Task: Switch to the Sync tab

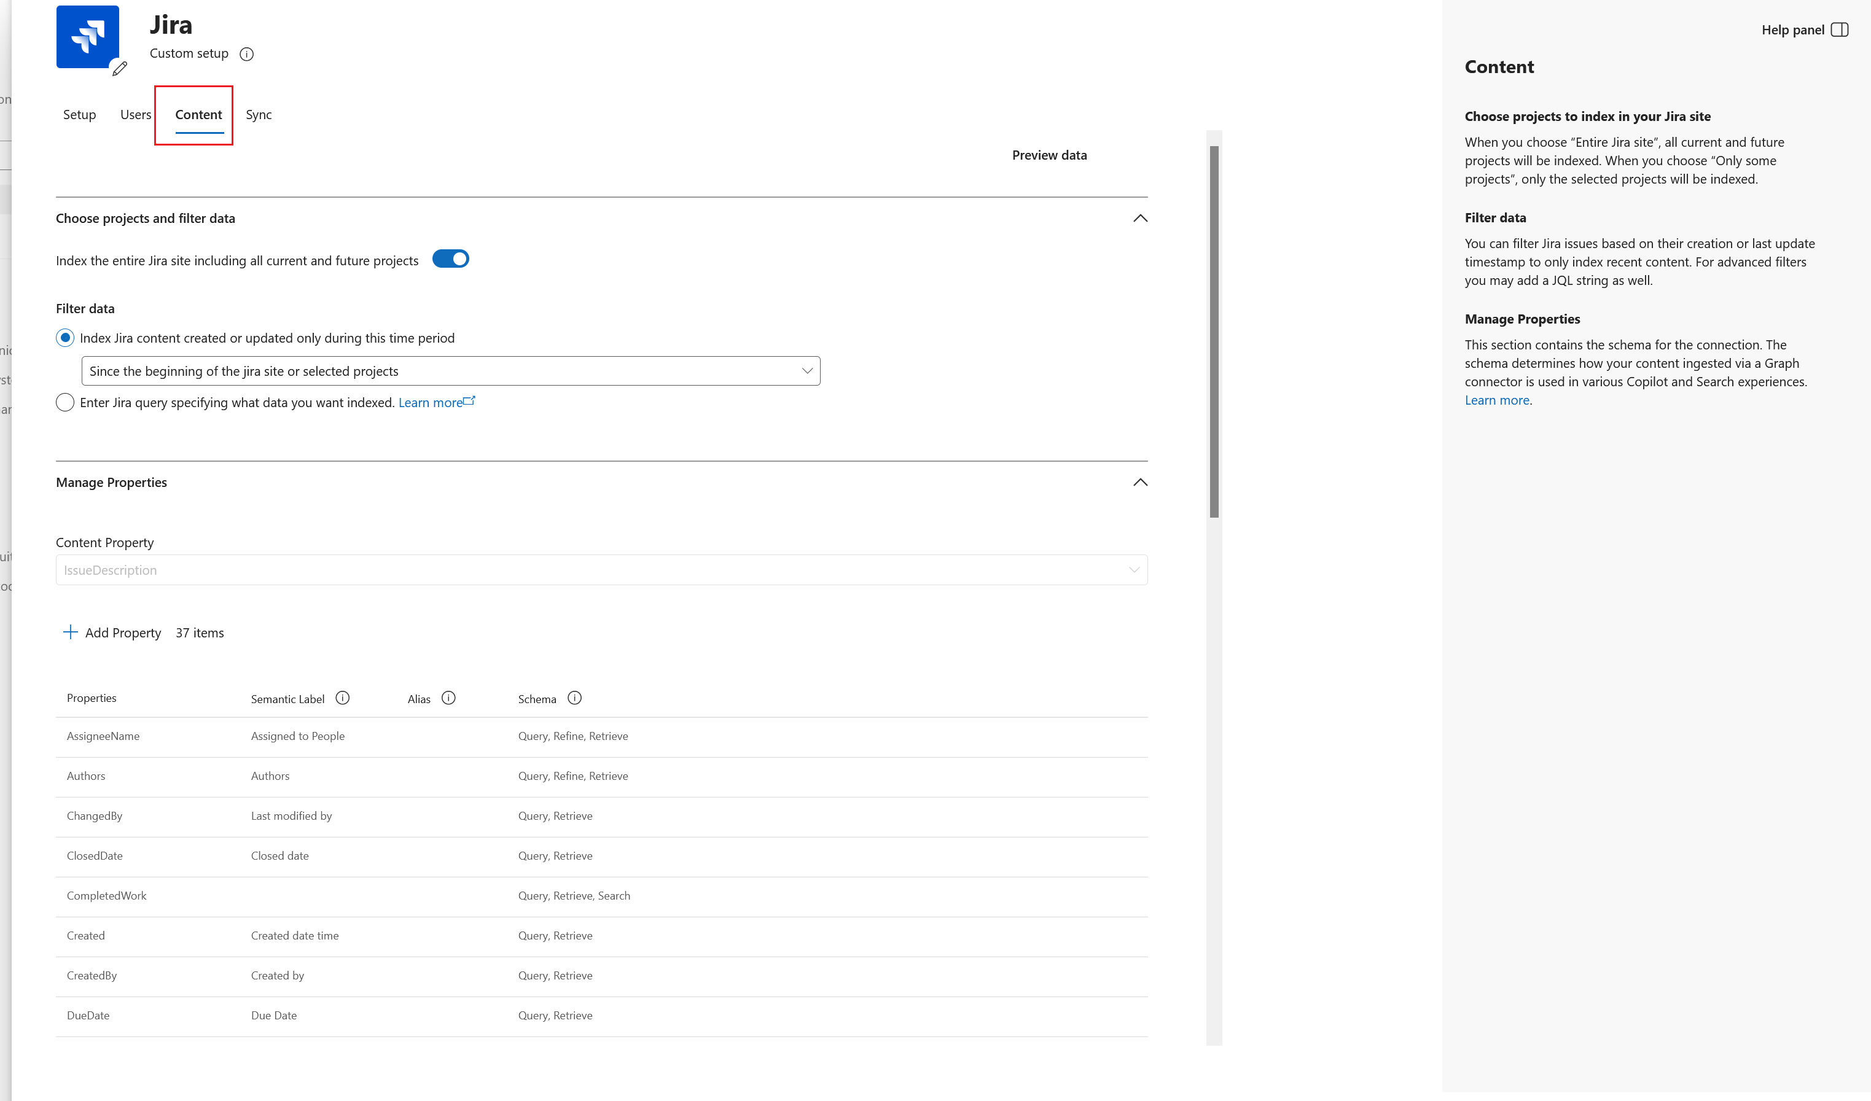Action: tap(259, 114)
